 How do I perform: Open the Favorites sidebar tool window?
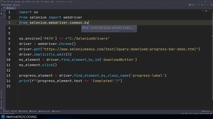click(x=1, y=104)
